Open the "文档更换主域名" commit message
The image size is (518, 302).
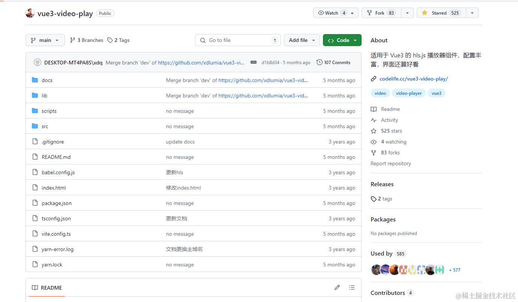[184, 249]
